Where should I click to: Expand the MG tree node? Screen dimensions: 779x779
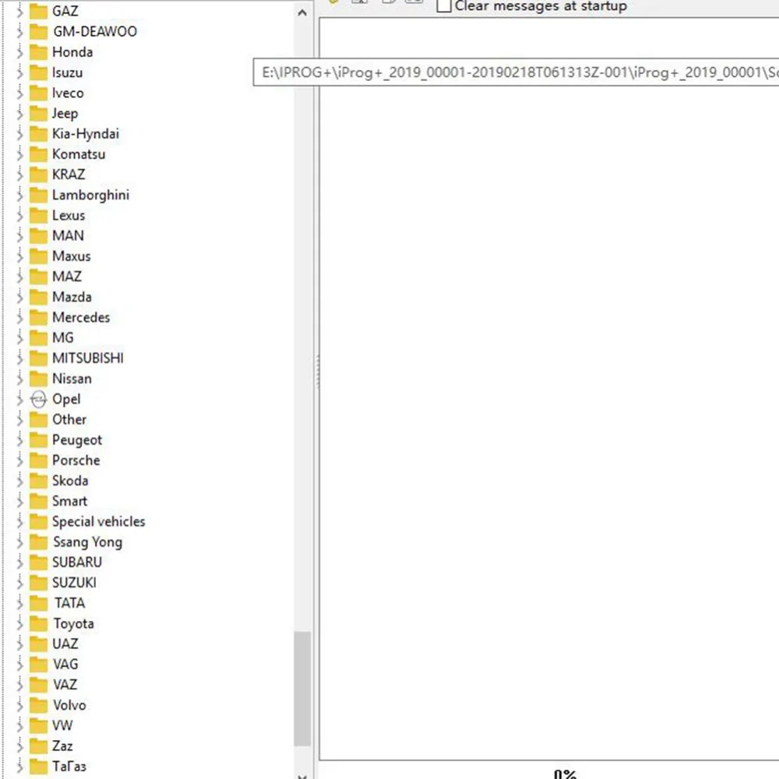(19, 338)
